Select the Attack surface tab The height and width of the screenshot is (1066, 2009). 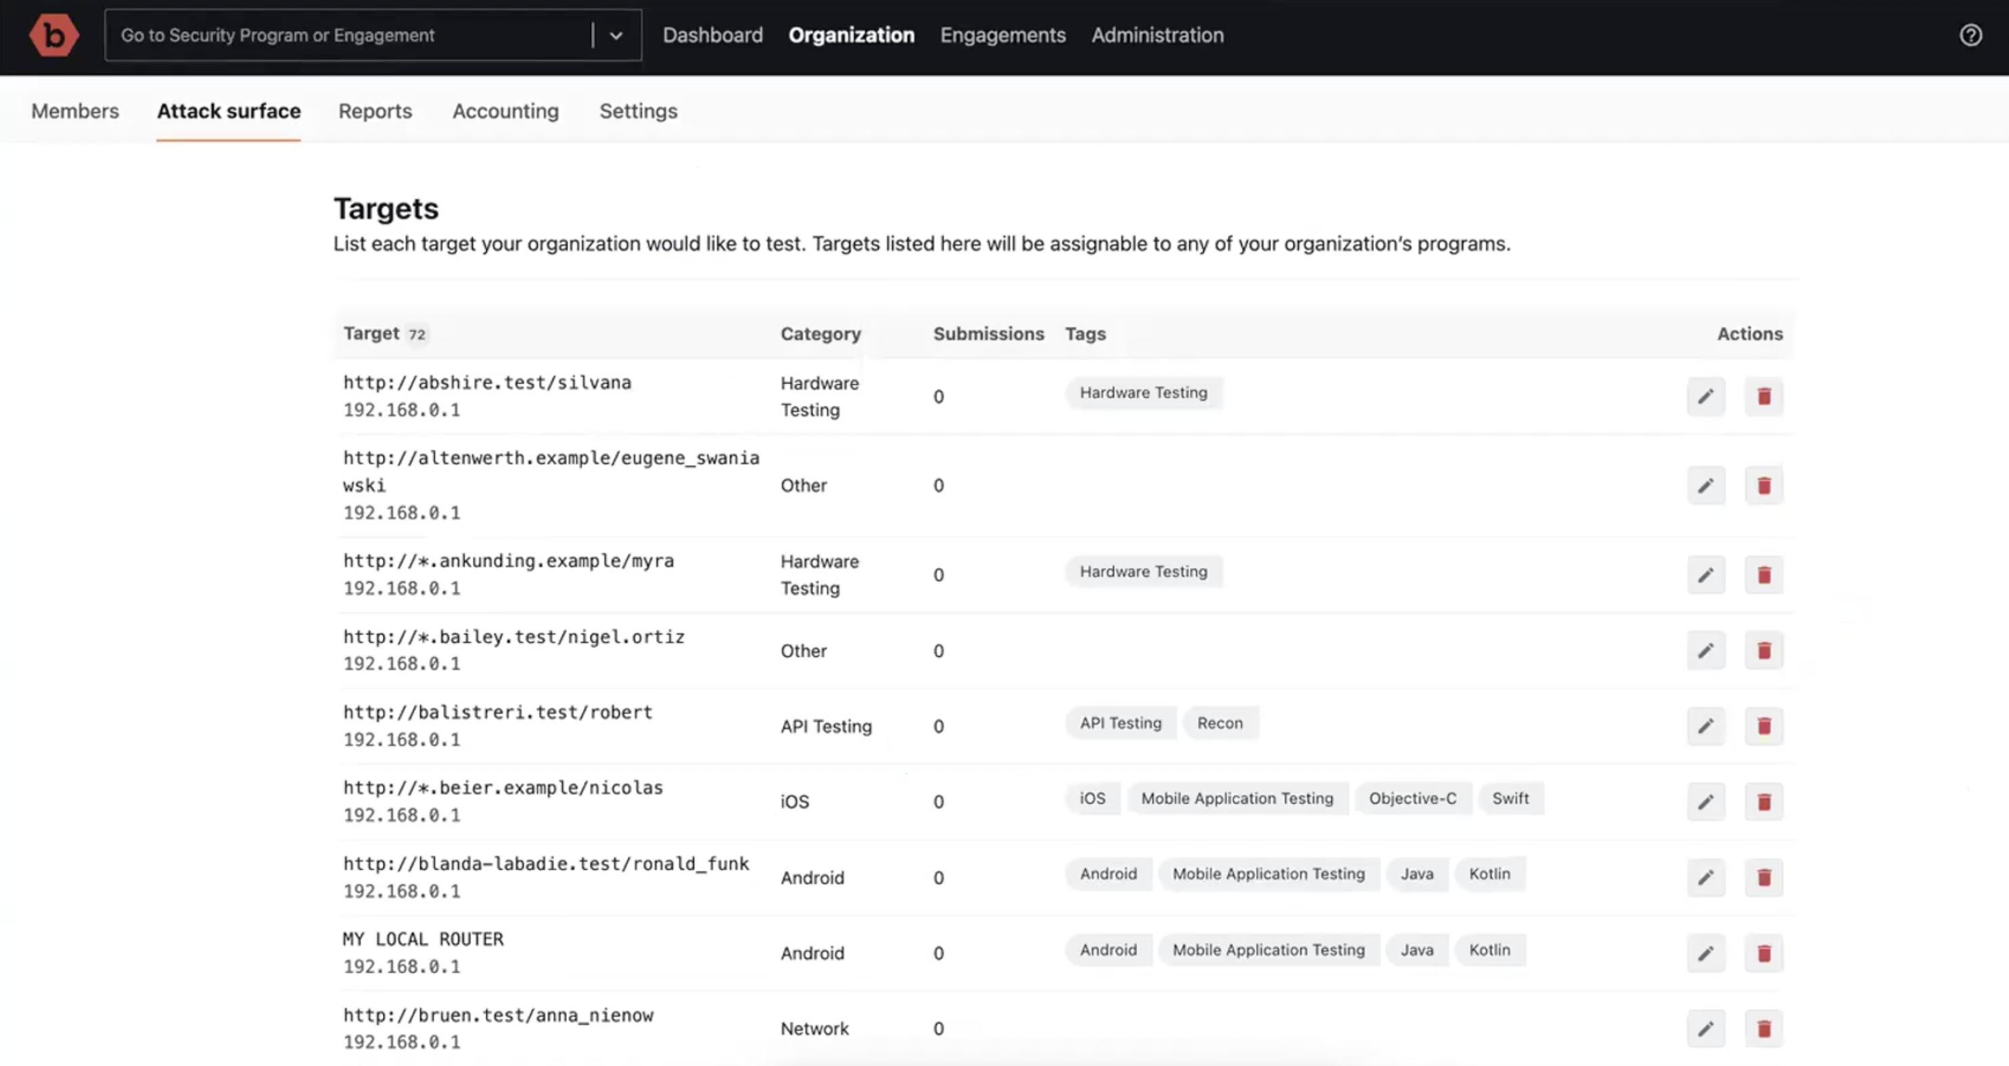pos(229,111)
